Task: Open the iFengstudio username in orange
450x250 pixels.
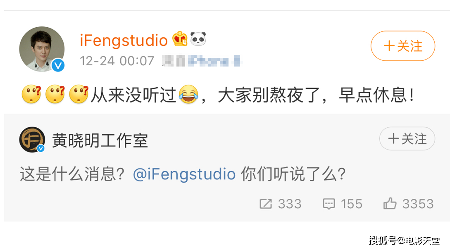Action: 124,40
